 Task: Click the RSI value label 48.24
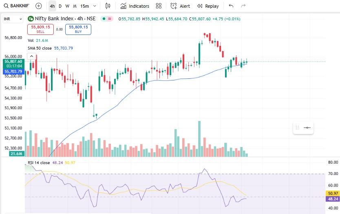(333, 199)
